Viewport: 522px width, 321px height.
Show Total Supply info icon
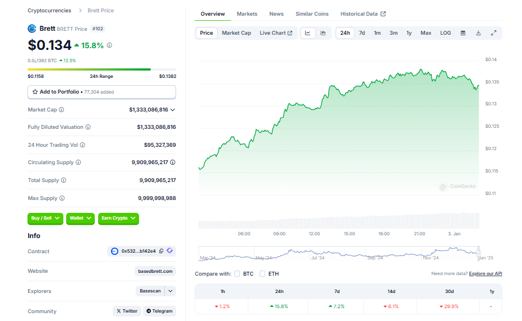(x=63, y=180)
